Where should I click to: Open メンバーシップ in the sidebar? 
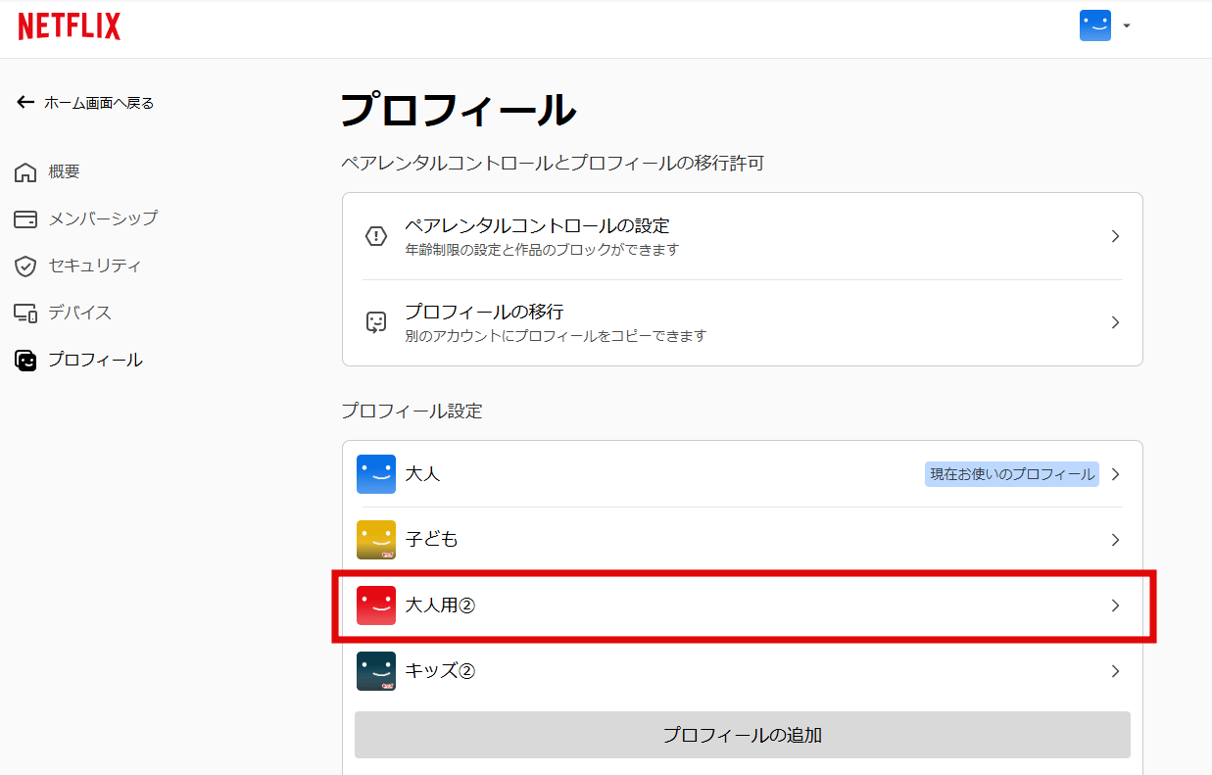[x=102, y=218]
